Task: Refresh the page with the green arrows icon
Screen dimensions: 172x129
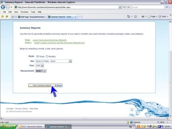Action: [124, 7]
